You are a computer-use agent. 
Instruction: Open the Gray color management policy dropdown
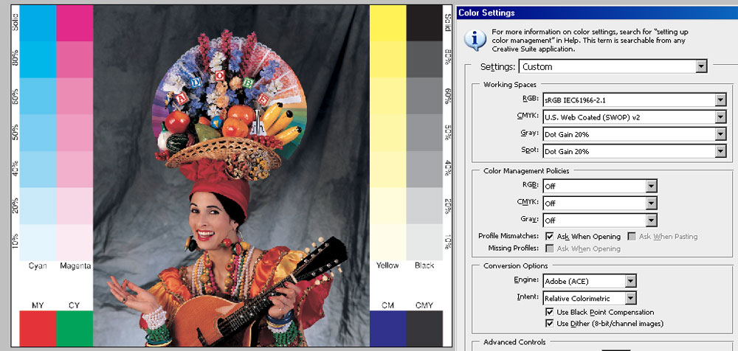(x=599, y=220)
